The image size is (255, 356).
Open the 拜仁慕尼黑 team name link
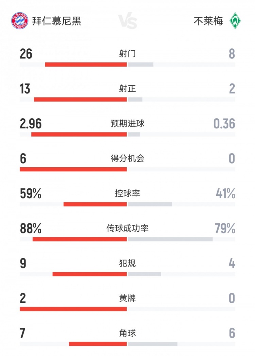click(x=56, y=21)
